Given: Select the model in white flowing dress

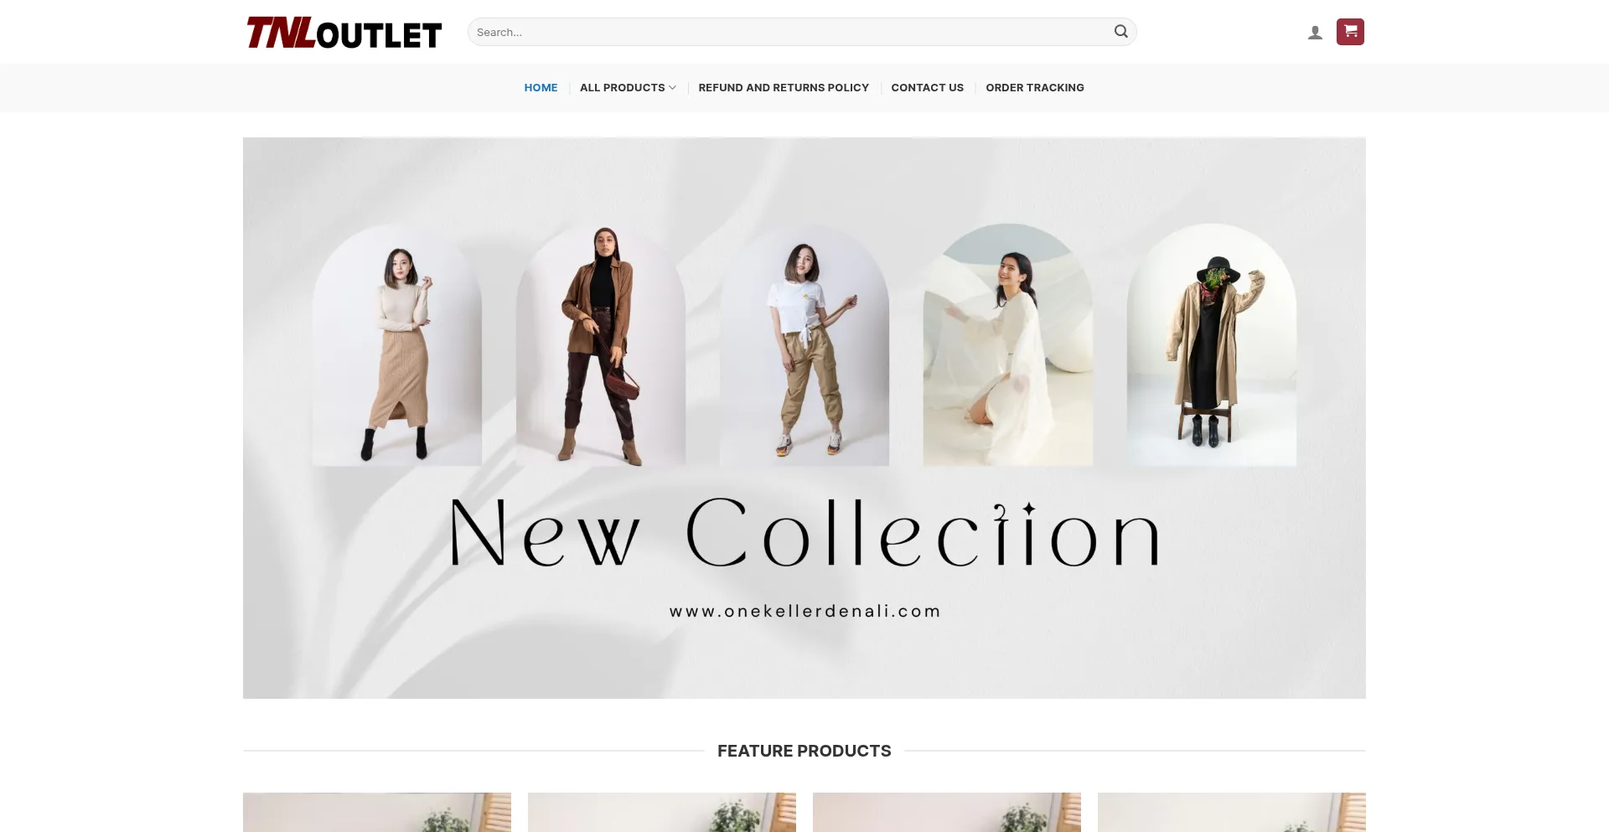Looking at the screenshot, I should coord(1008,345).
